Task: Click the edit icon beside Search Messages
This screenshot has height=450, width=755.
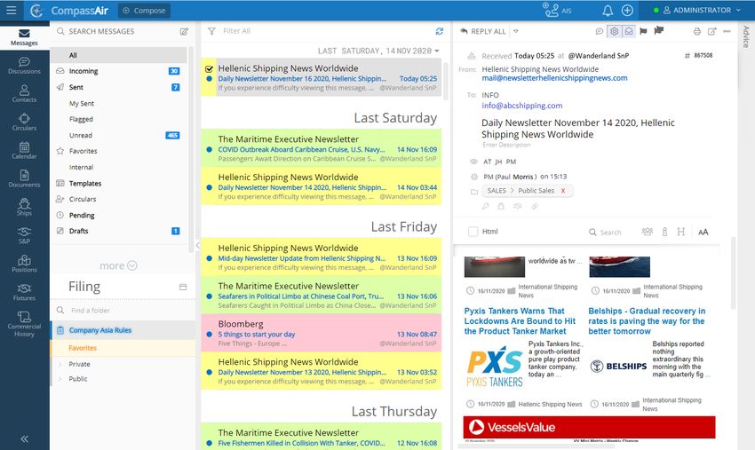Action: pos(184,31)
